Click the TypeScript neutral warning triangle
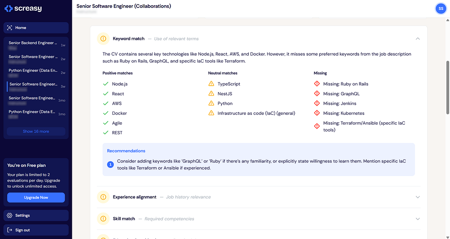Screen dimensions: 450x239 tap(211, 84)
